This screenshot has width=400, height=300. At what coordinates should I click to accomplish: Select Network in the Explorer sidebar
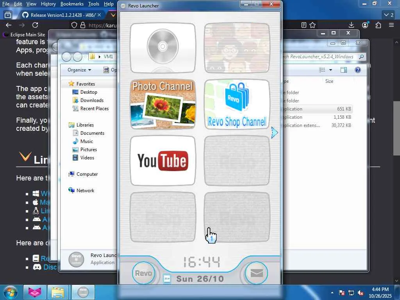coord(85,190)
